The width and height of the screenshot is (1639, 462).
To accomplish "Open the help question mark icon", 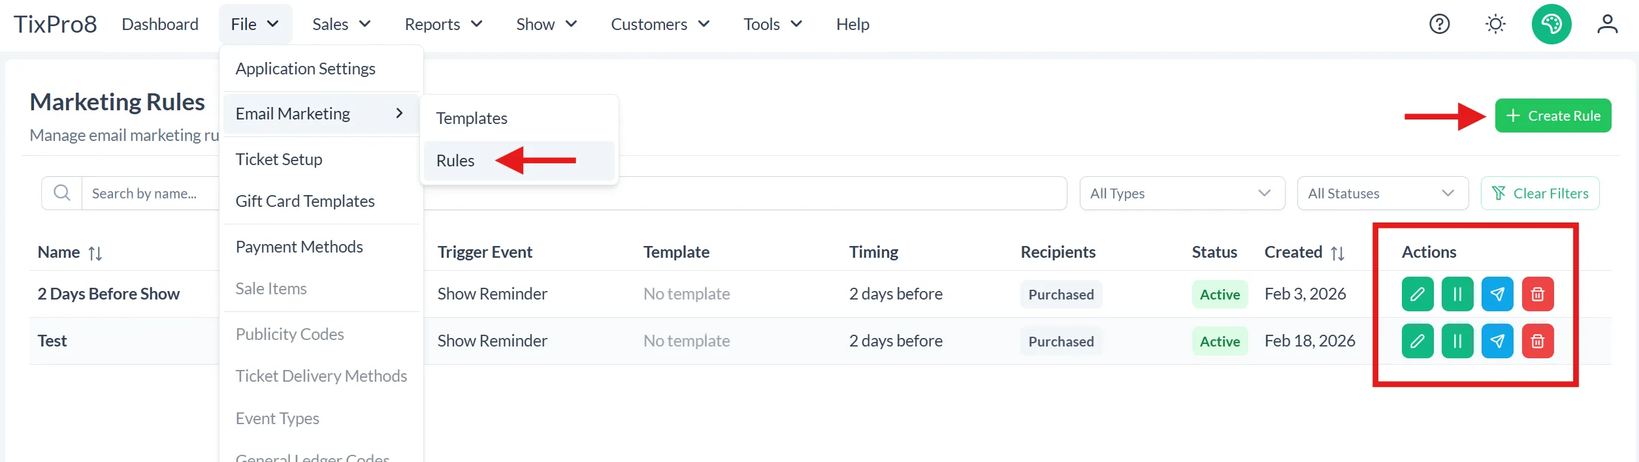I will 1439,24.
